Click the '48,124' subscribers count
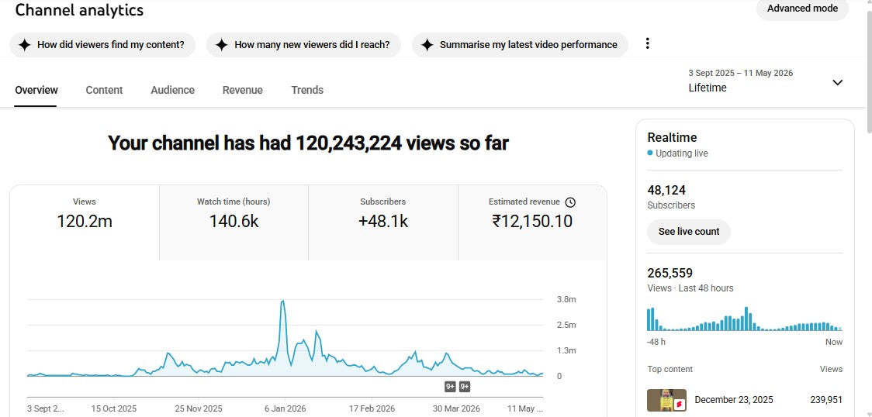This screenshot has height=417, width=872. pos(666,191)
